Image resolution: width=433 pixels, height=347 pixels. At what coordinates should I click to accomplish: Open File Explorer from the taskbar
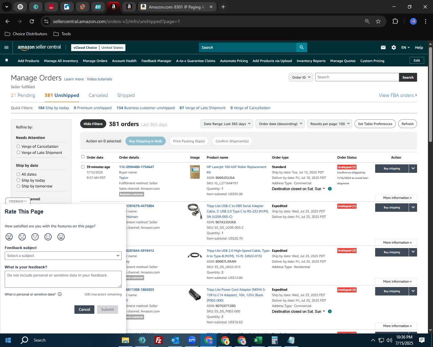click(125, 340)
